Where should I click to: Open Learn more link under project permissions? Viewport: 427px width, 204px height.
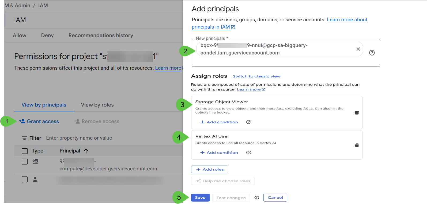[x=168, y=68]
